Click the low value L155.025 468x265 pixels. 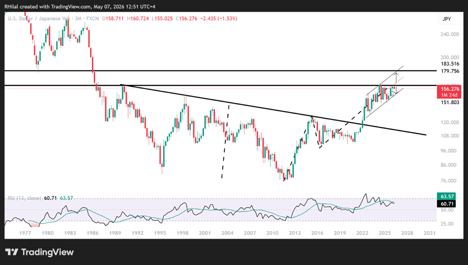click(162, 18)
